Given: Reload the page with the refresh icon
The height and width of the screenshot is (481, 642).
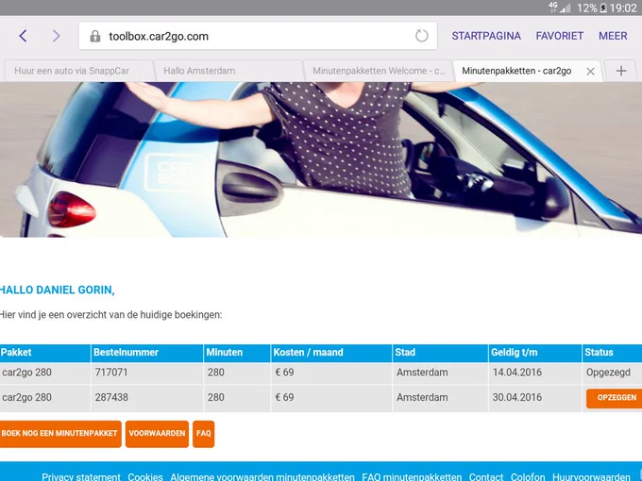Looking at the screenshot, I should [x=421, y=36].
